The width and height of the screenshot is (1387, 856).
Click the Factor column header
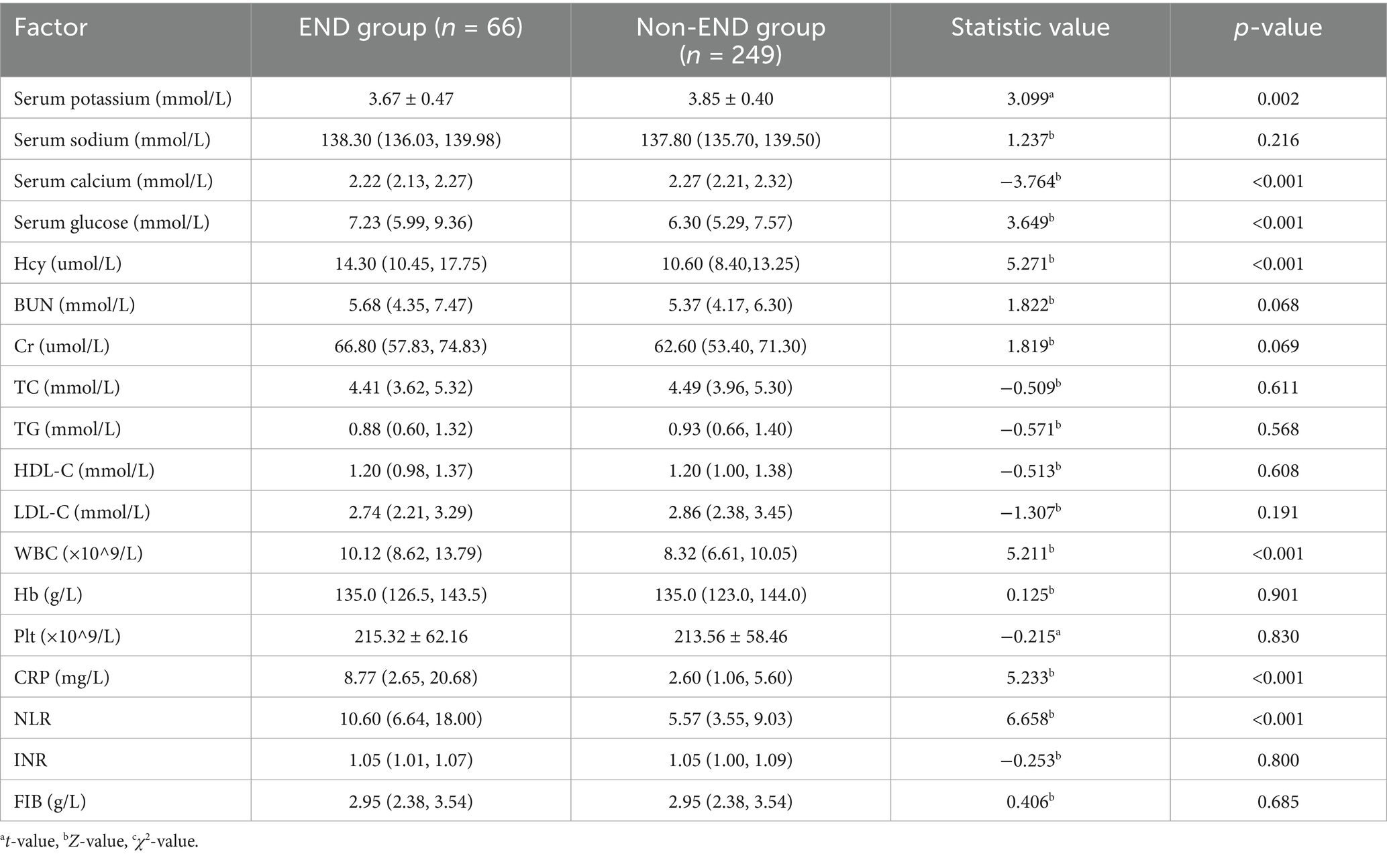coord(51,28)
